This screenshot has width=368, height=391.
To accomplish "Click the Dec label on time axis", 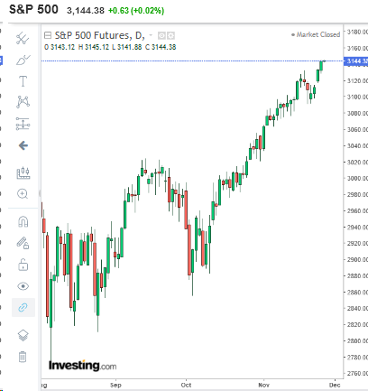I will (x=335, y=385).
